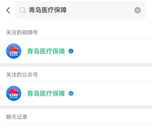Open the 青岛医疗保障 name under 关注的视频号
Viewport: 152px width, 125px height.
click(46, 51)
